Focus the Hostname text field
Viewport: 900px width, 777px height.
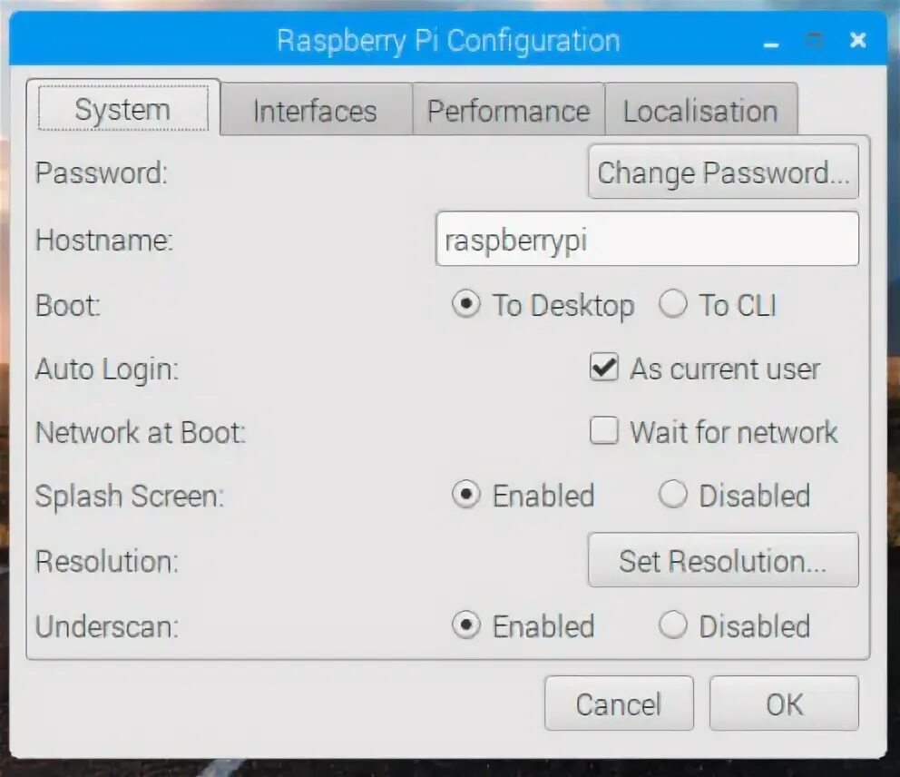click(648, 239)
